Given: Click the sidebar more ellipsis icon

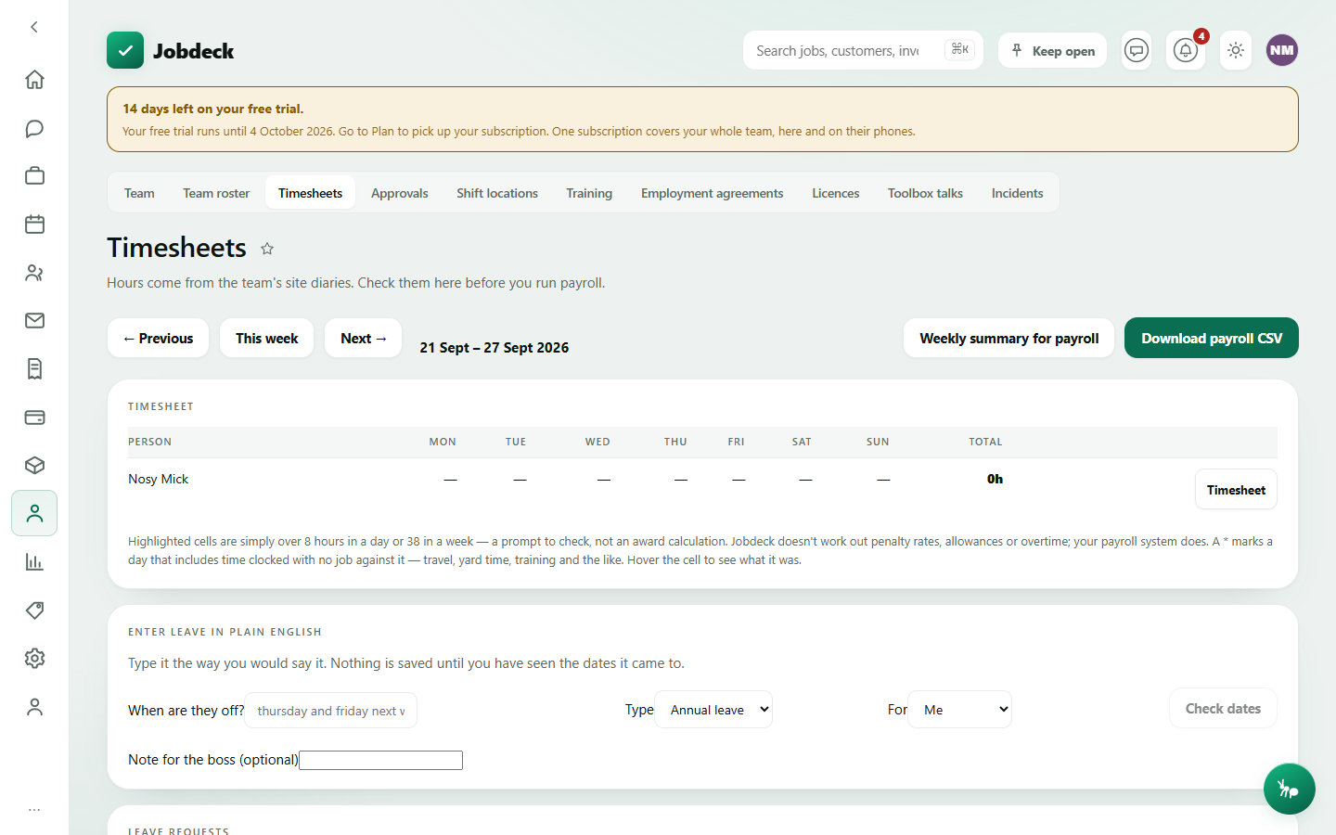Looking at the screenshot, I should 34,810.
